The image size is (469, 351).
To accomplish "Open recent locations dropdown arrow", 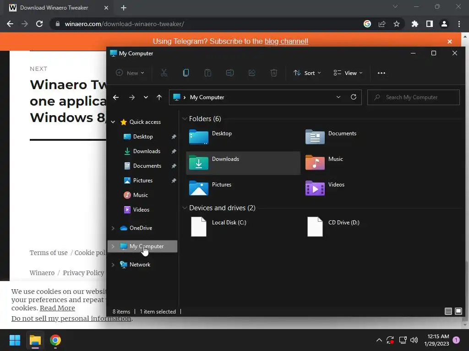I will point(146,97).
